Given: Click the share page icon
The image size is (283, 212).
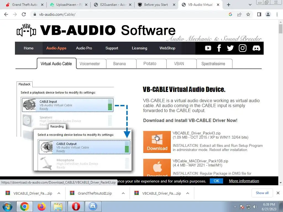Looking at the screenshot, I should click(x=239, y=14).
